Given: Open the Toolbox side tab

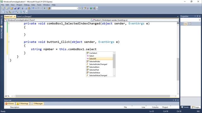Looking at the screenshot, I should (x=2, y=20).
